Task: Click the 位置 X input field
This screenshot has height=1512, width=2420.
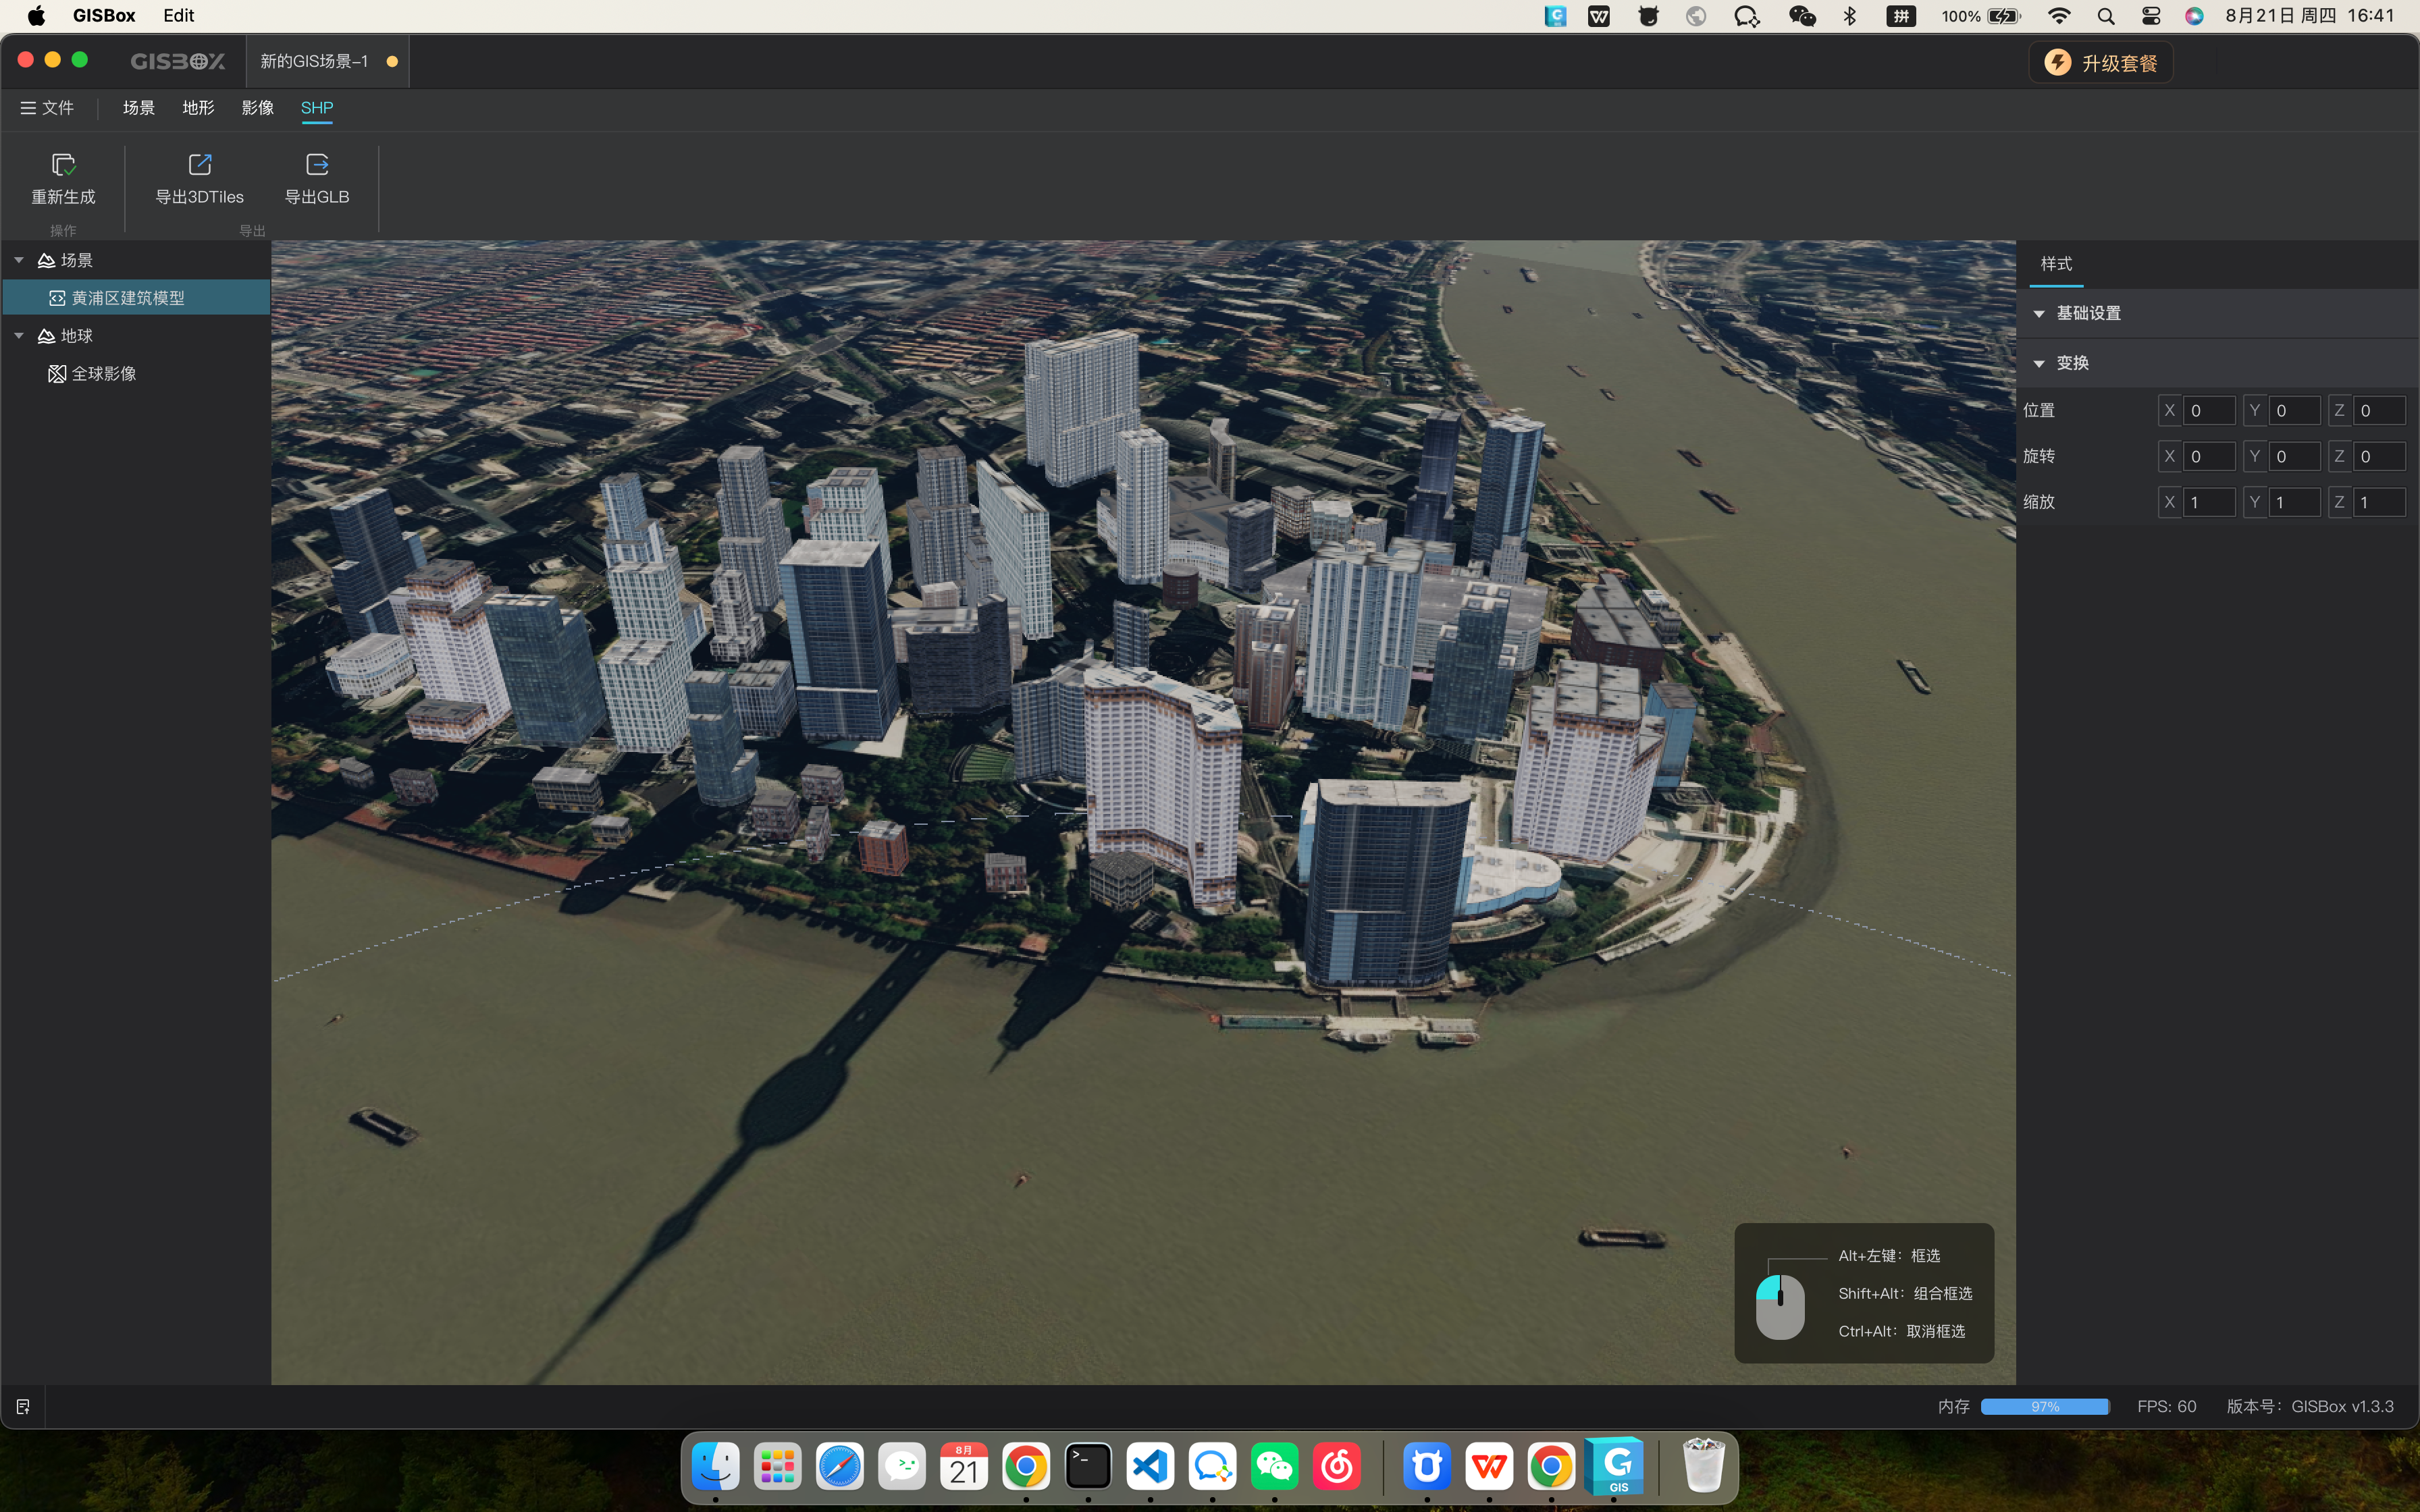Action: pyautogui.click(x=2207, y=411)
